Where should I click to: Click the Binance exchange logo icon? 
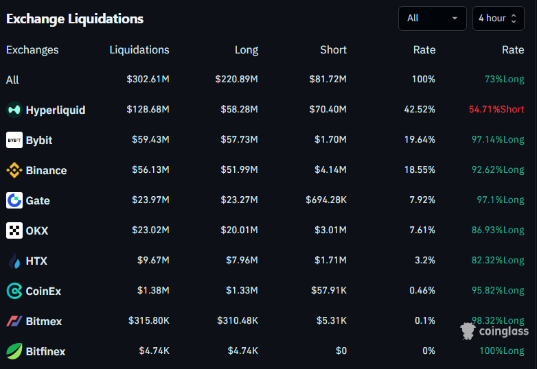click(x=14, y=170)
